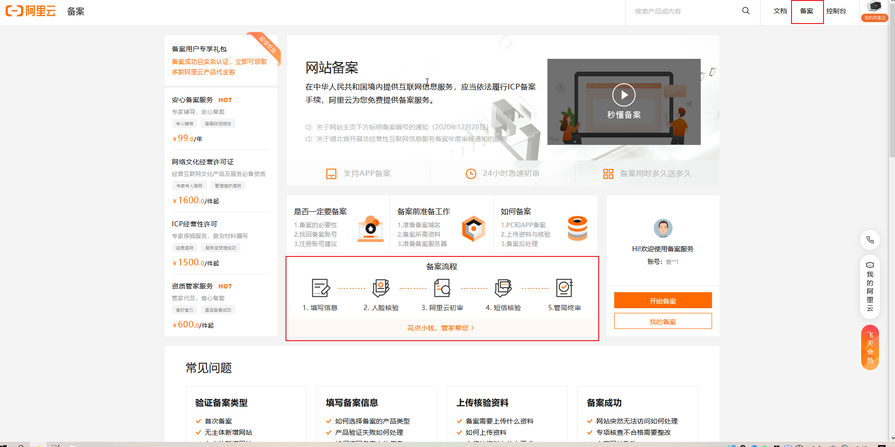
Task: Click the 24小时急速初审 clock icon
Action: coord(471,174)
